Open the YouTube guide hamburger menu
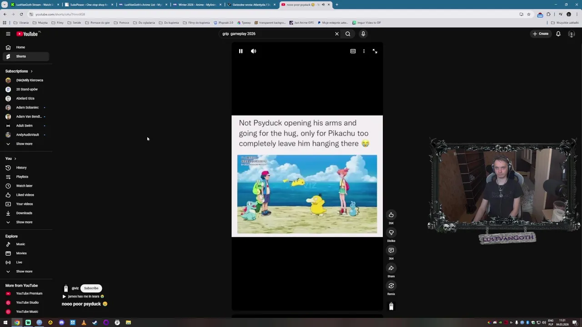This screenshot has height=327, width=582. point(8,34)
